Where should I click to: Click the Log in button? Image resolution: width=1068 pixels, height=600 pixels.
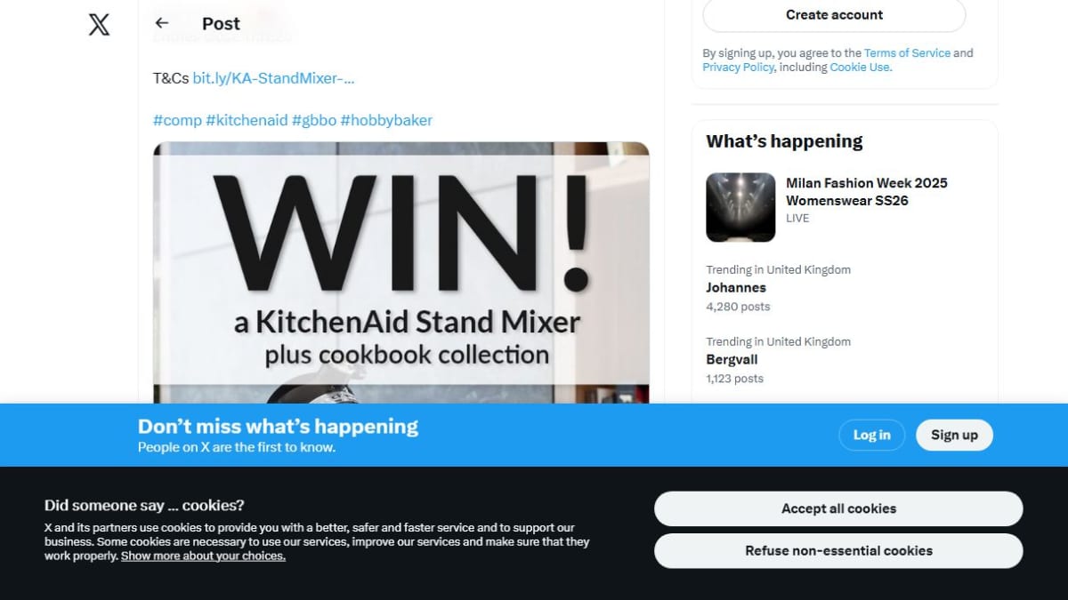871,435
